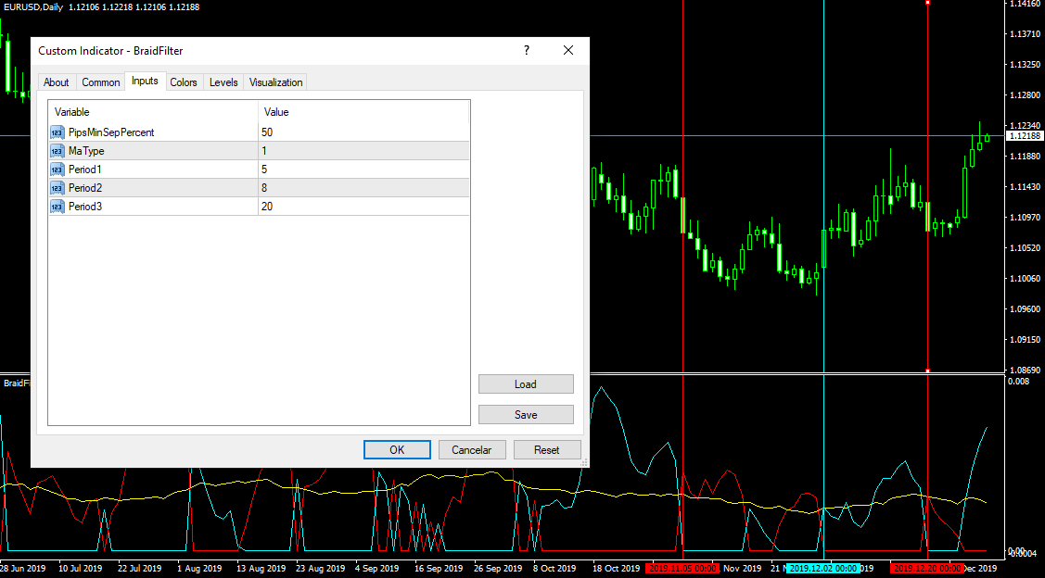Click the Period1 variable icon

57,170
